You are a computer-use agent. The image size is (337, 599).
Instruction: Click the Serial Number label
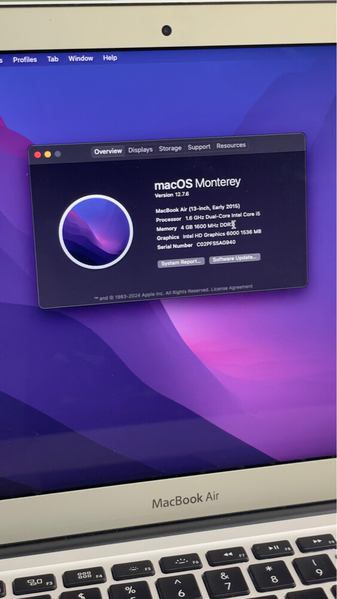175,246
